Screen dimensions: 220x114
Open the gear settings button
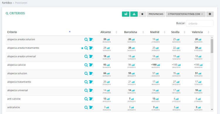click(210, 14)
